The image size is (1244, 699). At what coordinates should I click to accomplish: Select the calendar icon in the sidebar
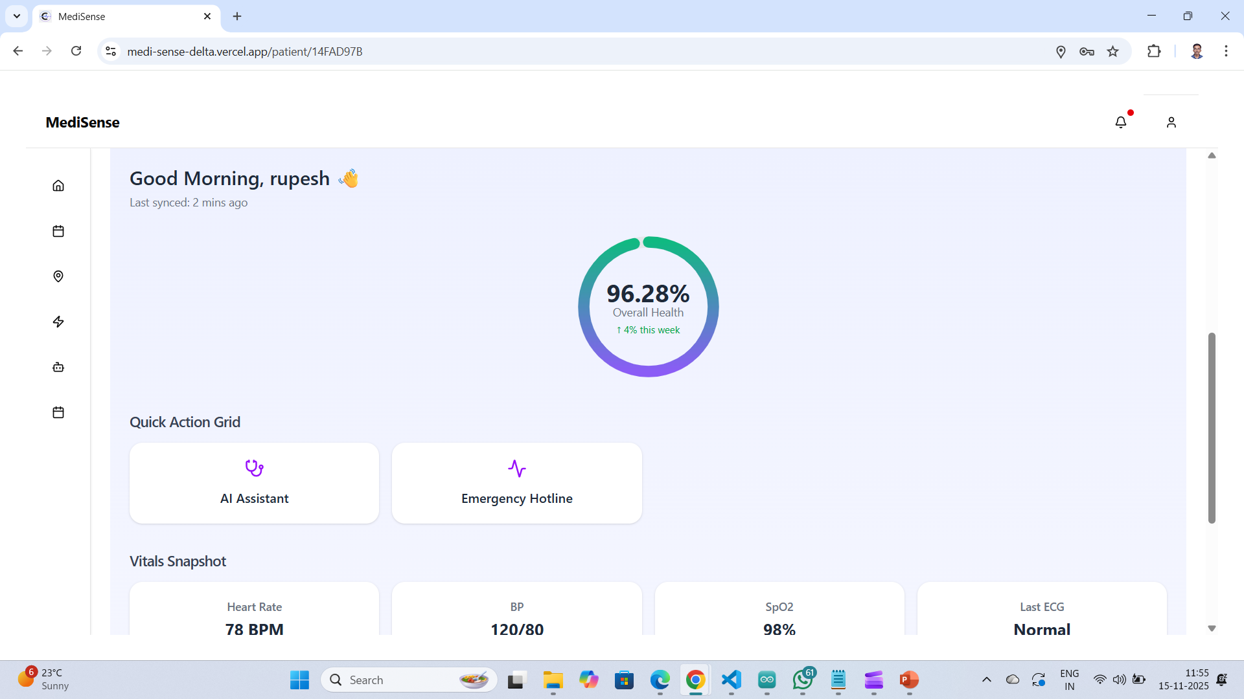tap(58, 231)
